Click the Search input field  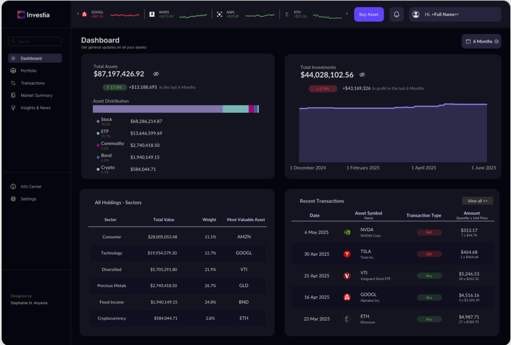[35, 41]
